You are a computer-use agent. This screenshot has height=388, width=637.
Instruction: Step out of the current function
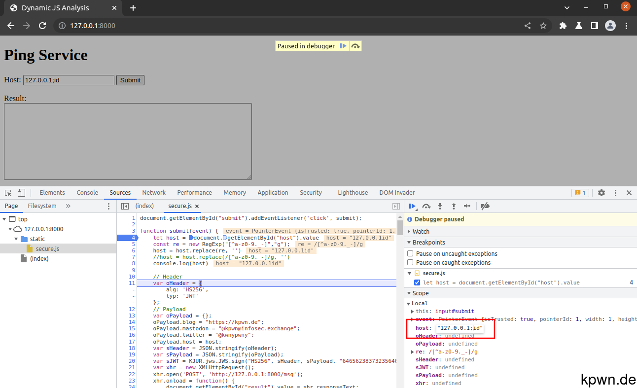454,206
